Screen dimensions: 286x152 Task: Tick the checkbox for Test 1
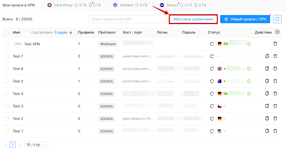7,131
